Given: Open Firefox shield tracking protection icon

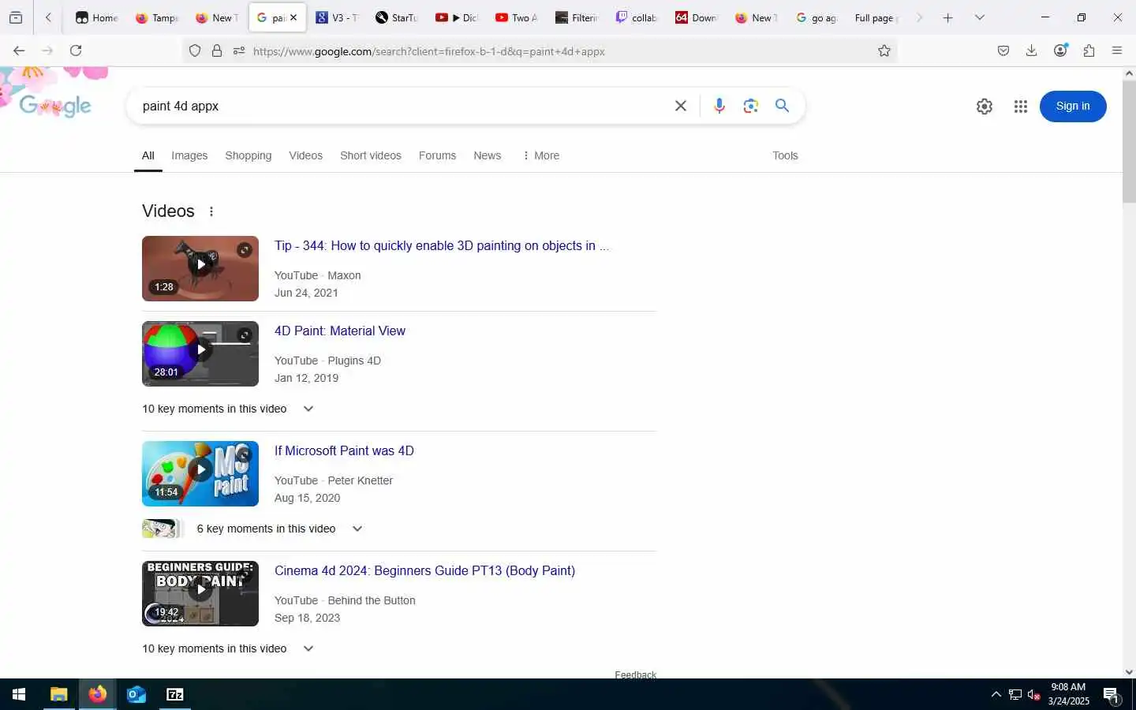Looking at the screenshot, I should tap(195, 51).
